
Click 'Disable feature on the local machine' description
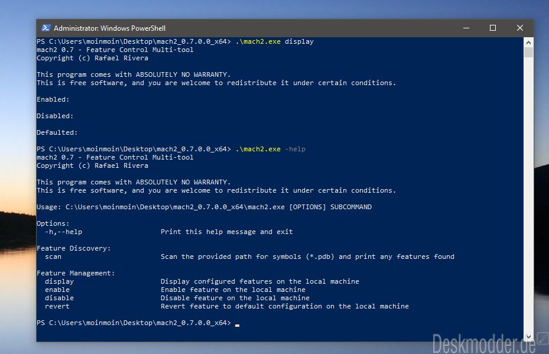[235, 298]
